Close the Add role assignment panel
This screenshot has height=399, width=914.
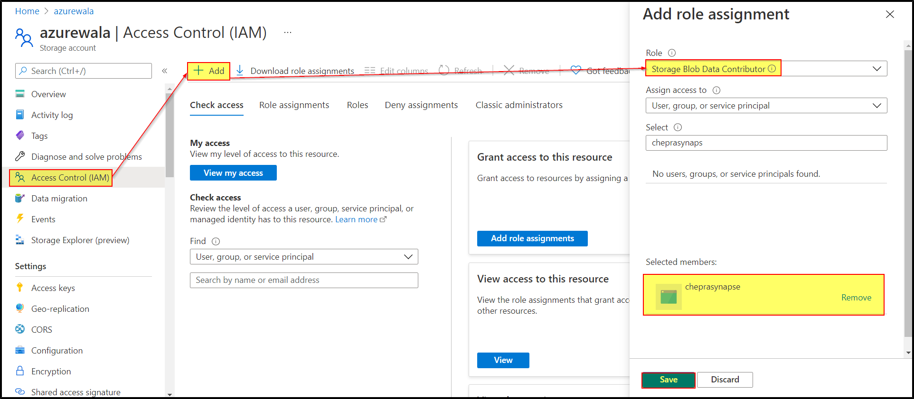pyautogui.click(x=890, y=15)
